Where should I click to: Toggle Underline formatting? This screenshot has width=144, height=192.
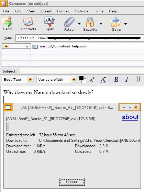point(138,79)
